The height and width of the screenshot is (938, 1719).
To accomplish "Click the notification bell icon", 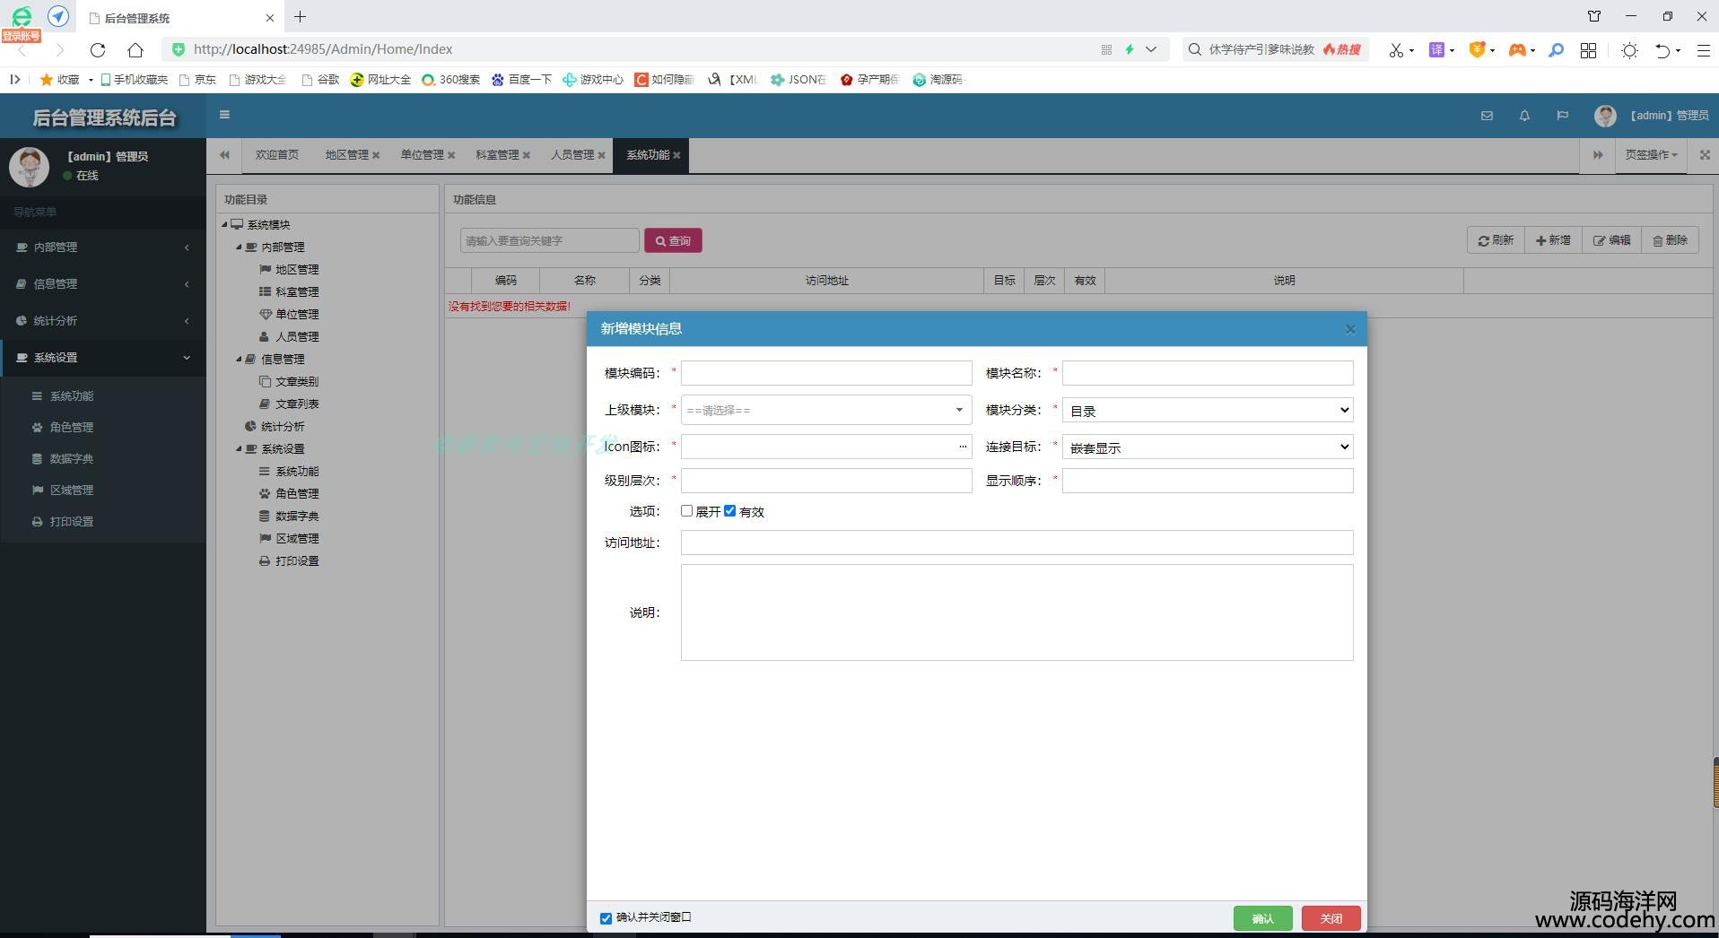I will click(x=1524, y=116).
